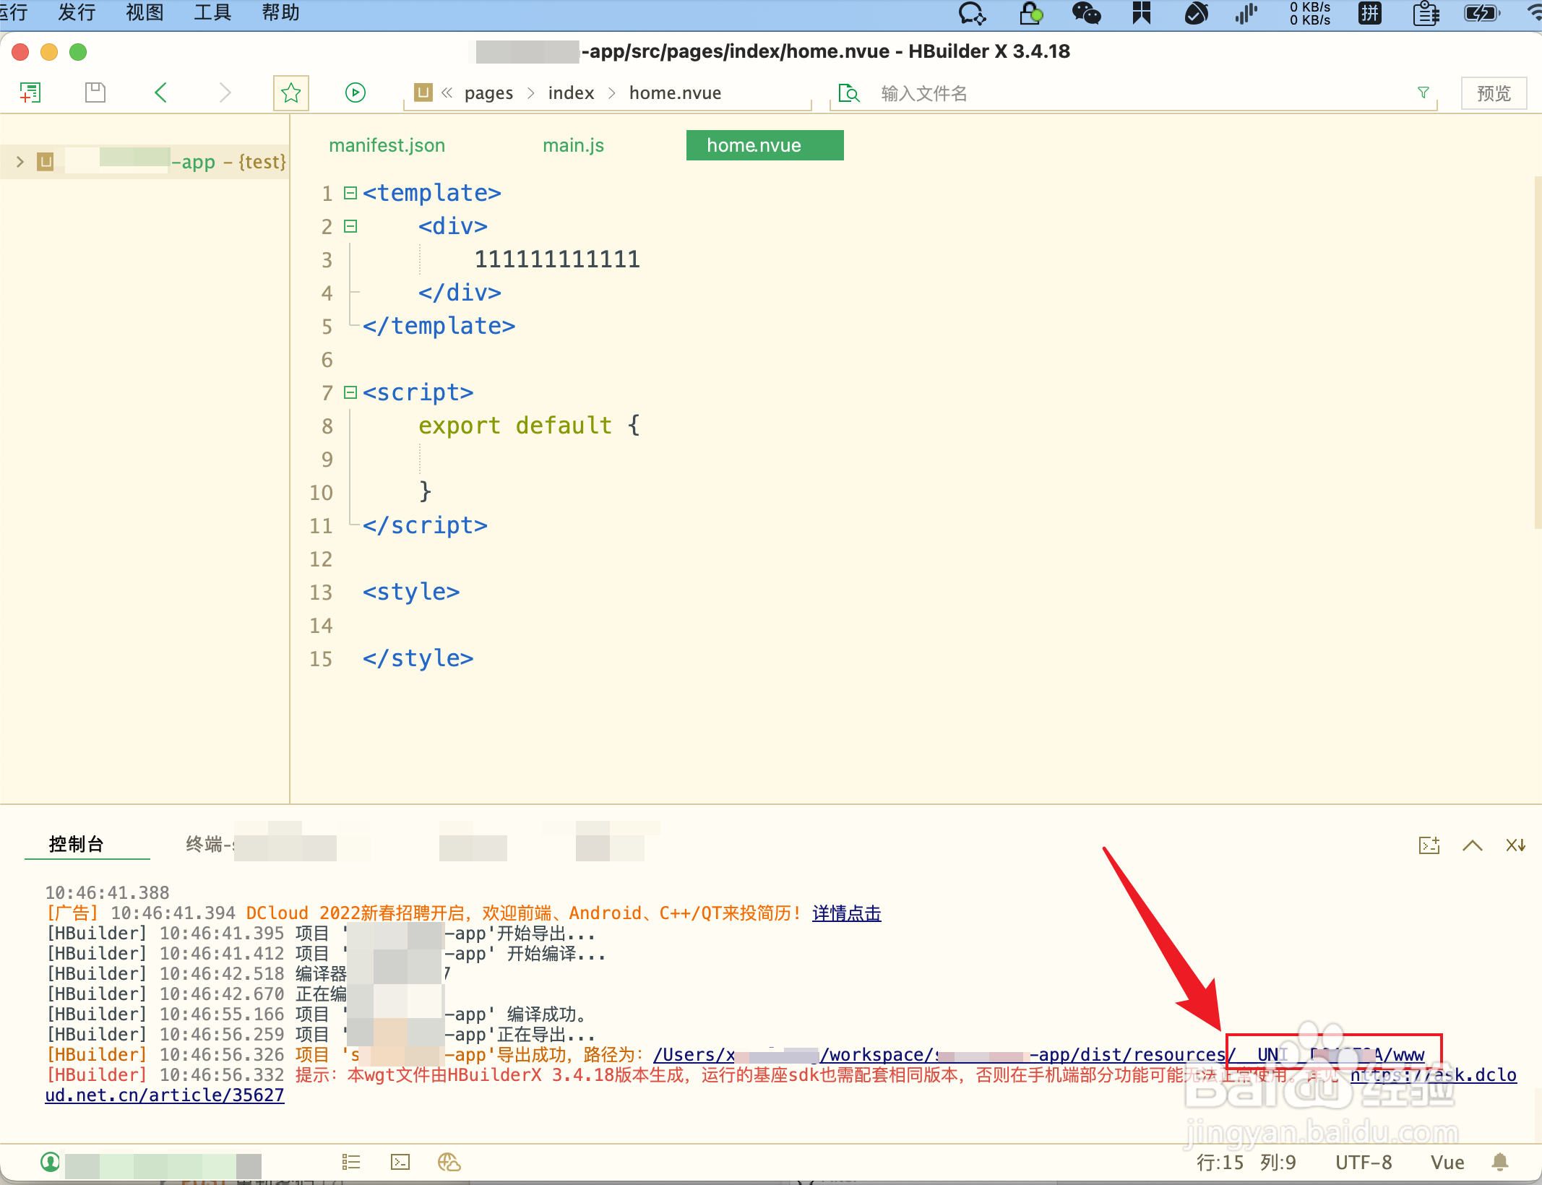Image resolution: width=1542 pixels, height=1185 pixels.
Task: Click the terminal icon in status bar
Action: point(400,1162)
